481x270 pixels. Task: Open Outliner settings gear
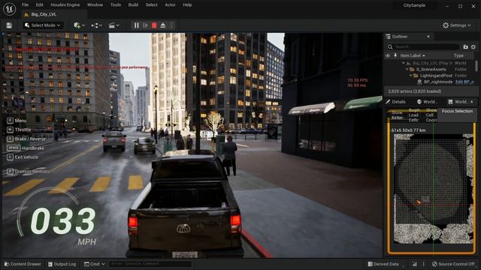pos(473,46)
